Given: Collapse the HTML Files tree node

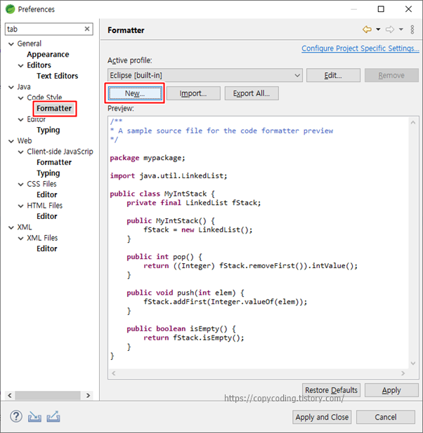Looking at the screenshot, I should pos(21,206).
